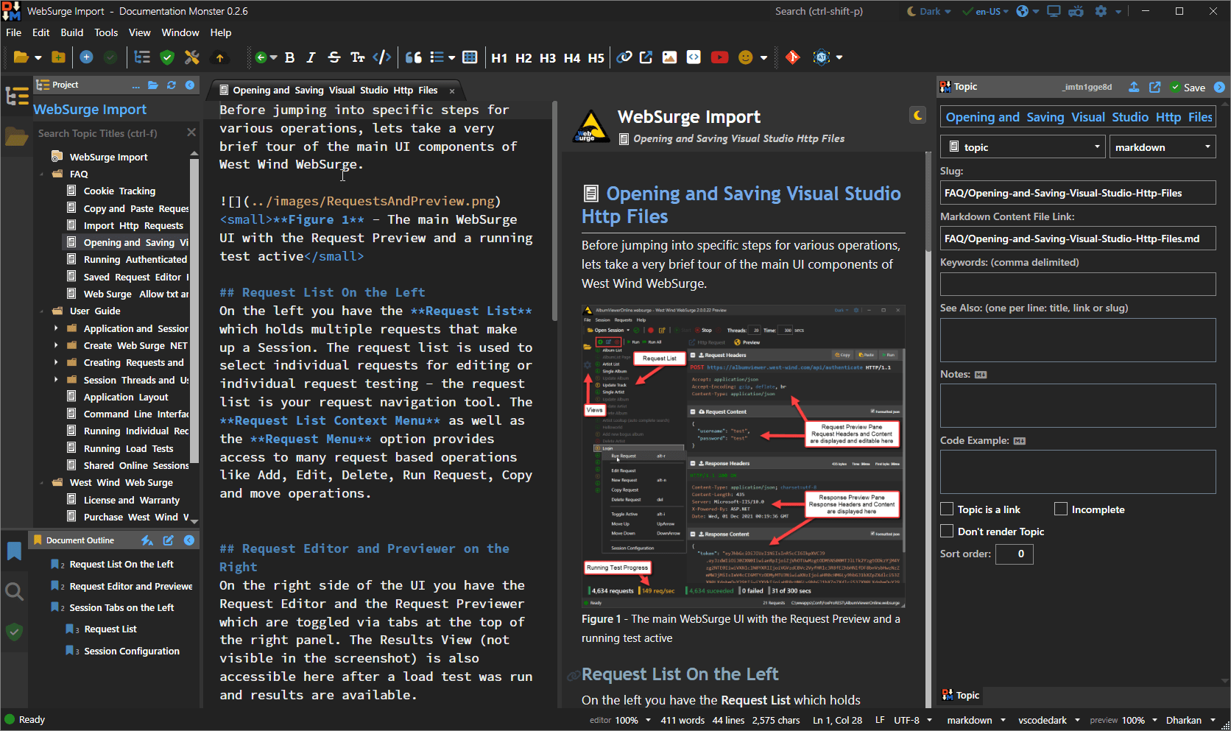
Task: Insert an emoji
Action: pos(747,57)
